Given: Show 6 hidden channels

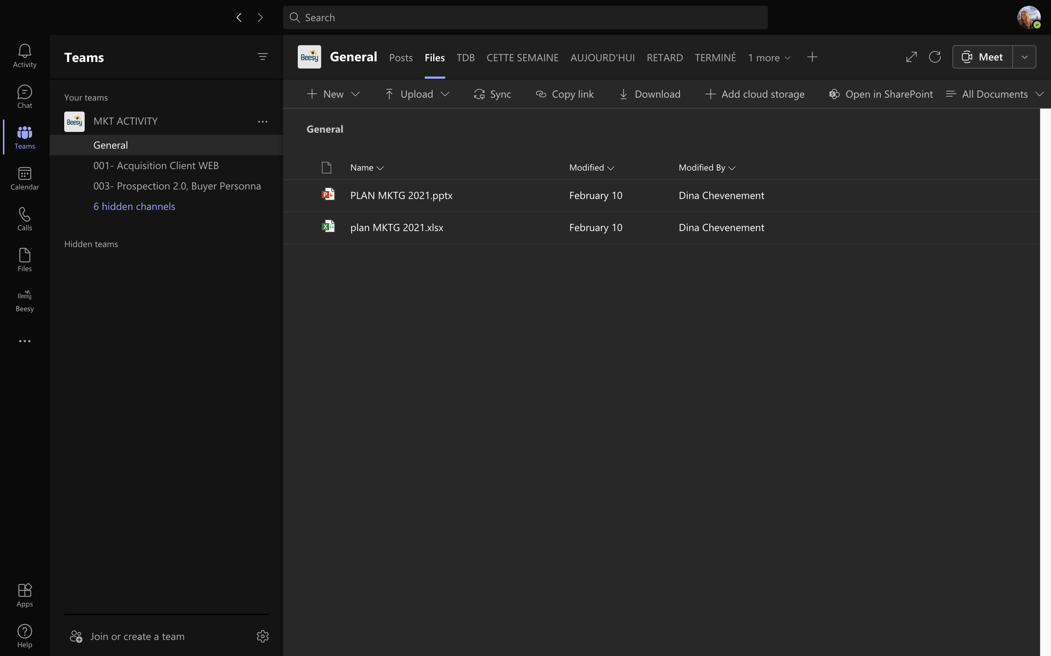Looking at the screenshot, I should coord(134,206).
